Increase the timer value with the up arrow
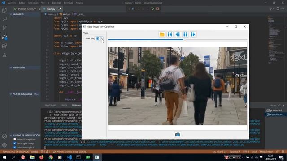This screenshot has height=161, width=287. 102,38
